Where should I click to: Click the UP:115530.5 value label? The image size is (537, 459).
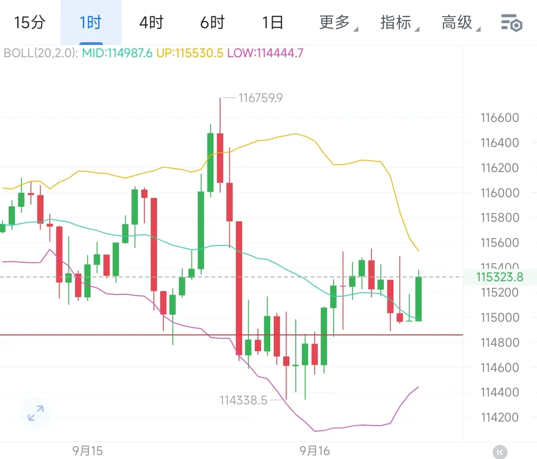pyautogui.click(x=190, y=53)
